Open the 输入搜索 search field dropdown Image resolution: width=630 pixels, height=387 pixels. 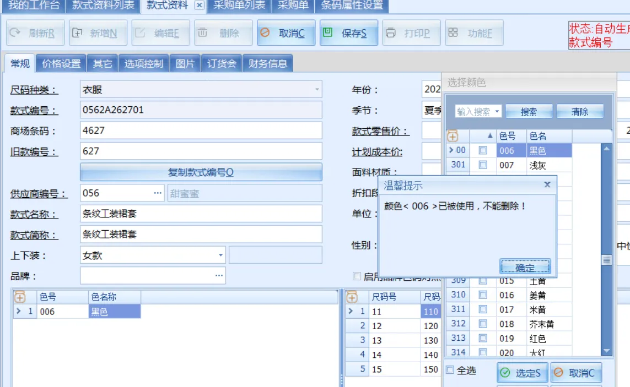point(497,112)
